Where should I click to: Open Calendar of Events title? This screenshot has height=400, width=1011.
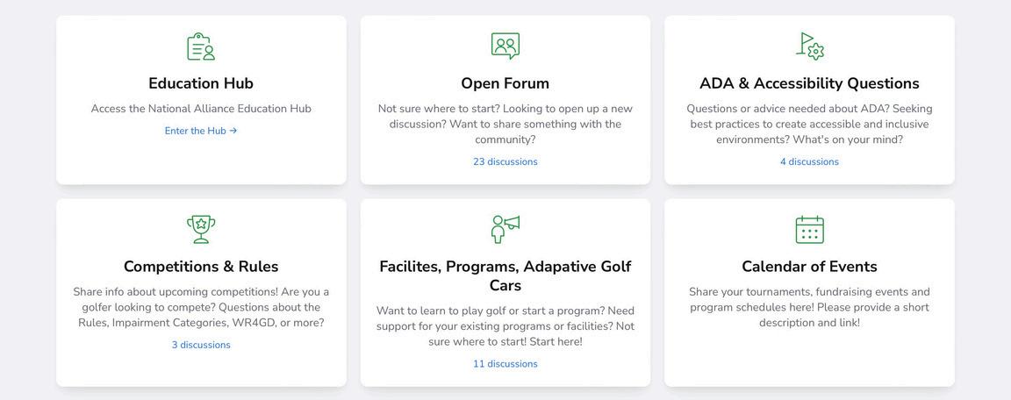(x=809, y=267)
